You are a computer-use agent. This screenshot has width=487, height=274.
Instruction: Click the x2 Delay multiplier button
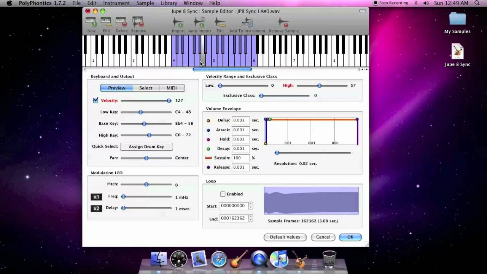point(96,208)
